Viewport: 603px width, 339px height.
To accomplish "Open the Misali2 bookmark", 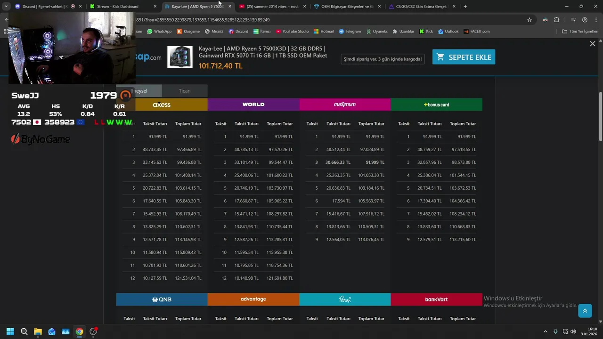I will (x=214, y=32).
